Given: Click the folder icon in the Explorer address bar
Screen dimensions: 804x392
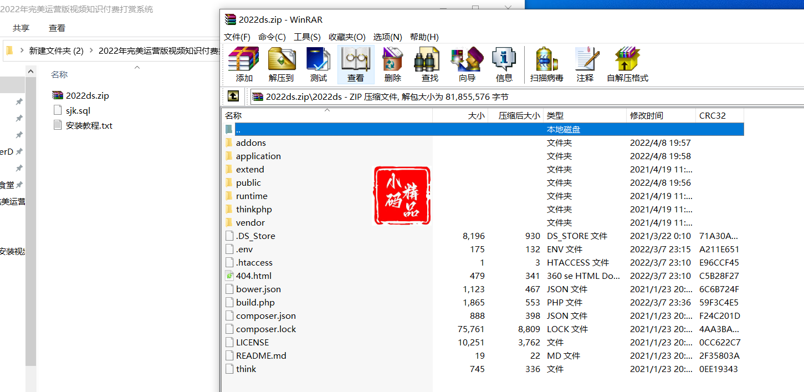Looking at the screenshot, I should (x=9, y=50).
